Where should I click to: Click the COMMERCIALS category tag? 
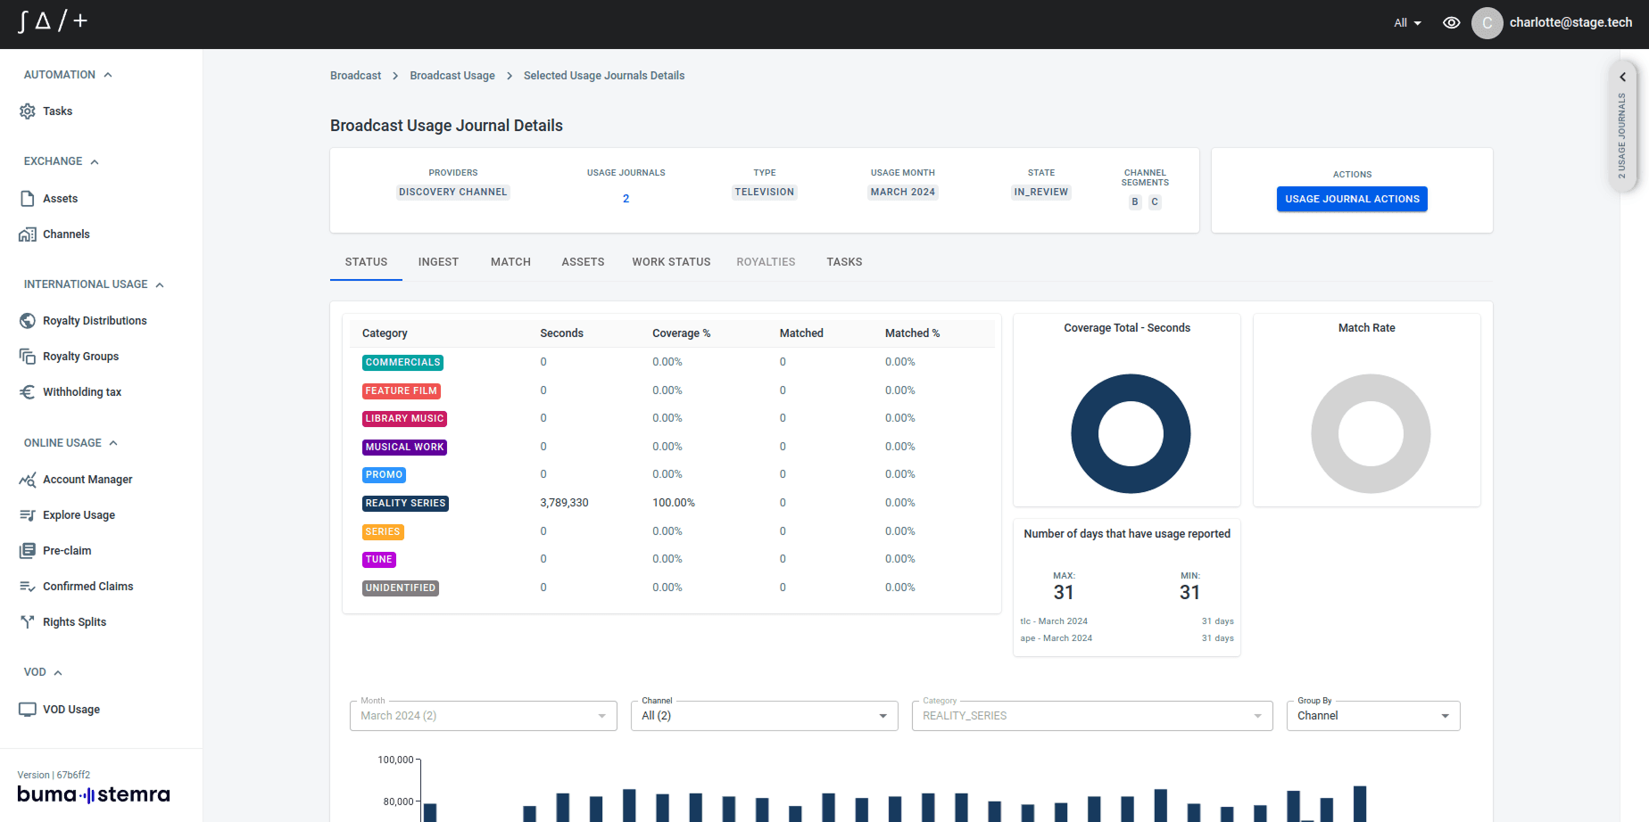pyautogui.click(x=402, y=363)
